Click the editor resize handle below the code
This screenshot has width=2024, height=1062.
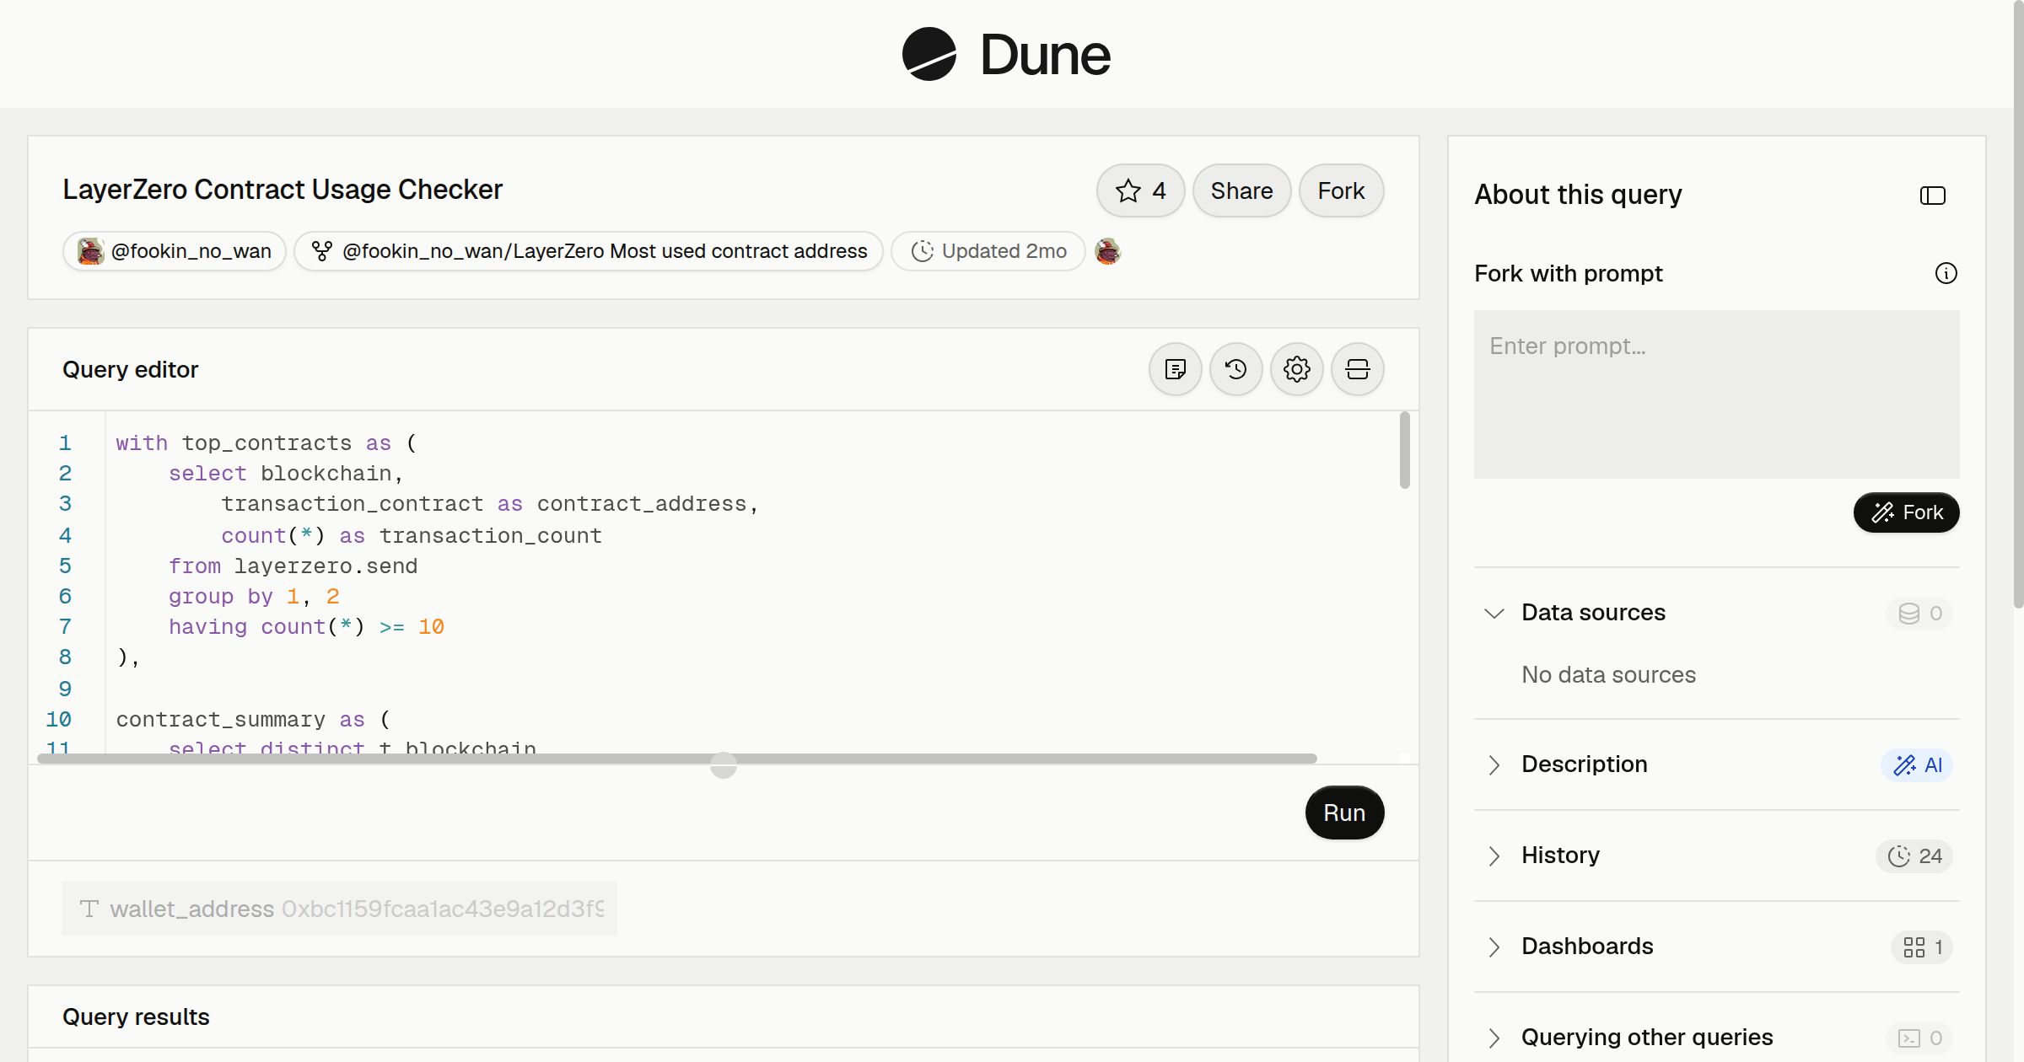point(724,765)
